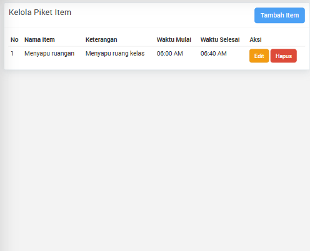This screenshot has height=251, width=310.
Task: Click blank row space between 06:40 AM and Edit
Action: tap(238, 56)
